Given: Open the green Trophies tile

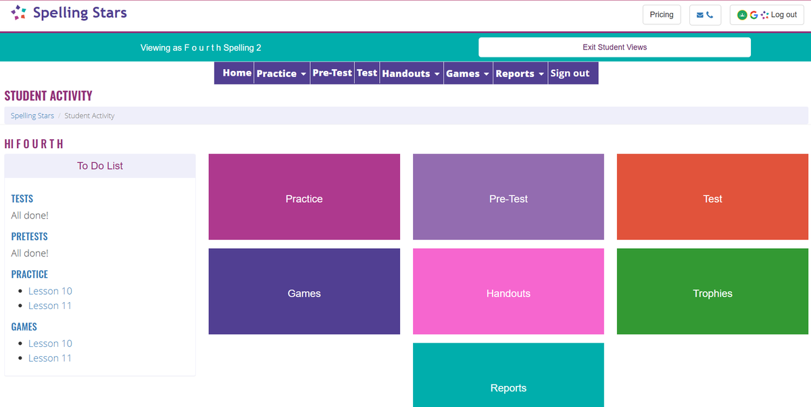Looking at the screenshot, I should pyautogui.click(x=712, y=291).
